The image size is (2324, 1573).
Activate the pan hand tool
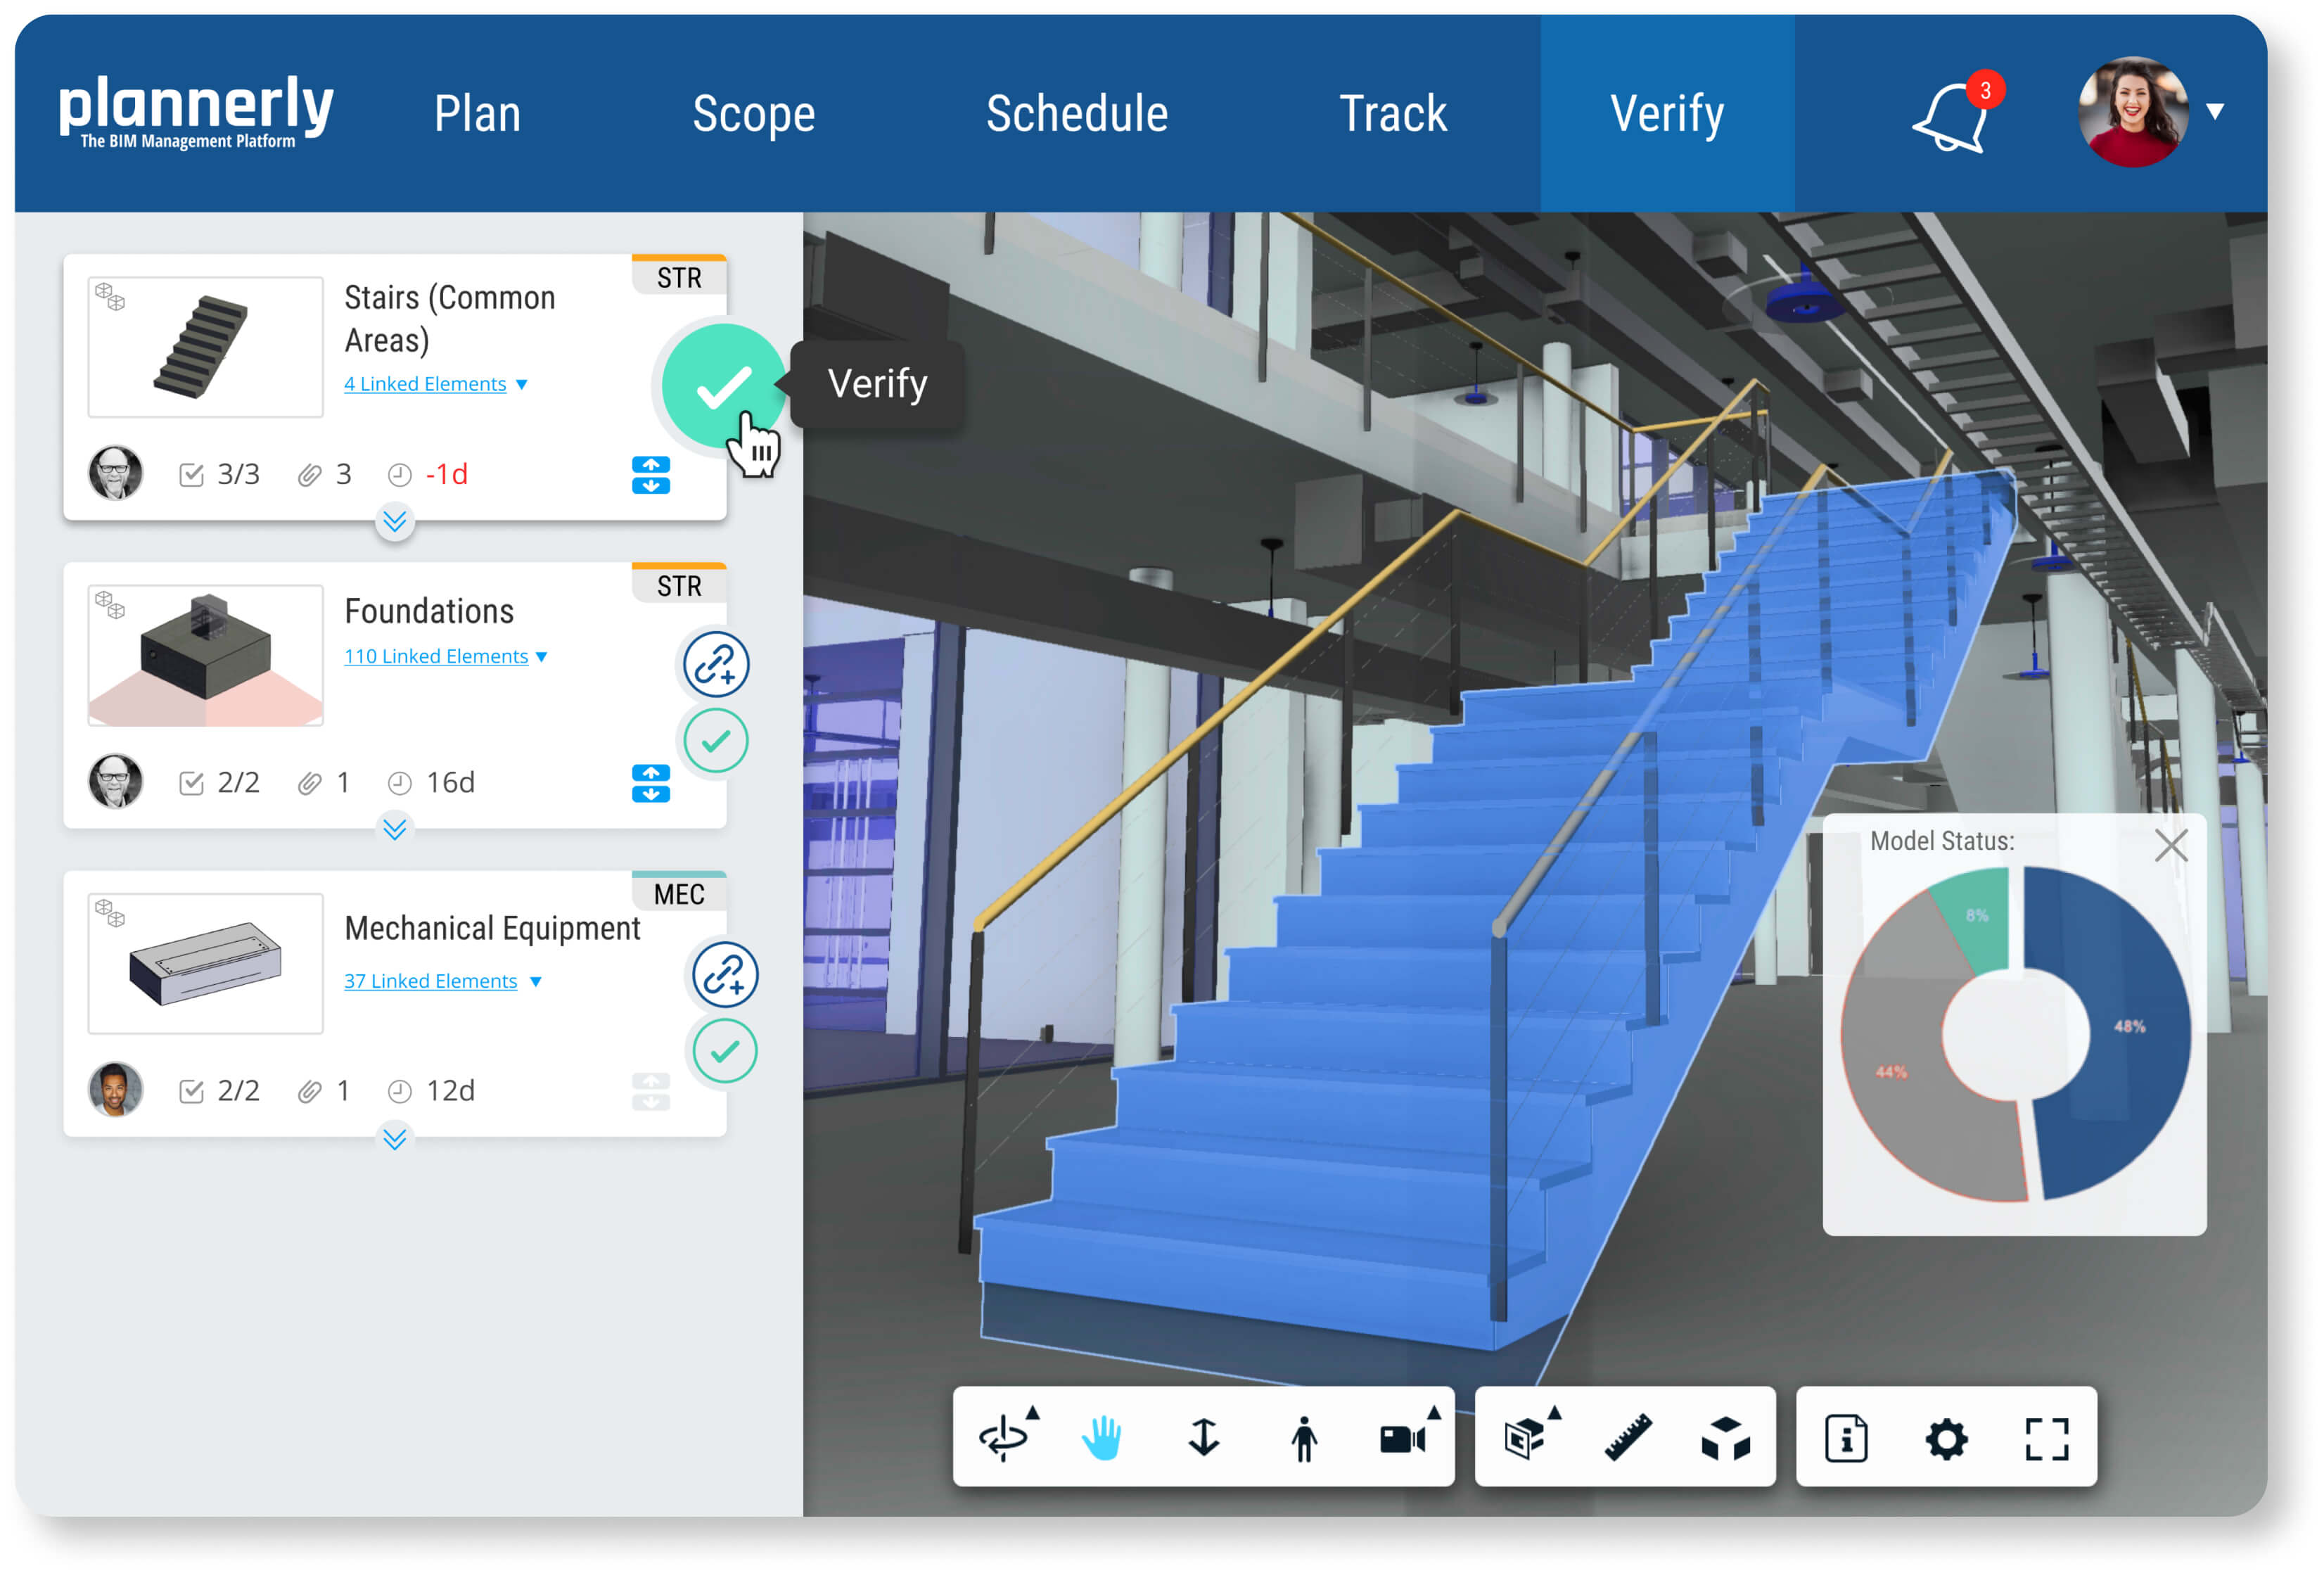coord(1103,1438)
